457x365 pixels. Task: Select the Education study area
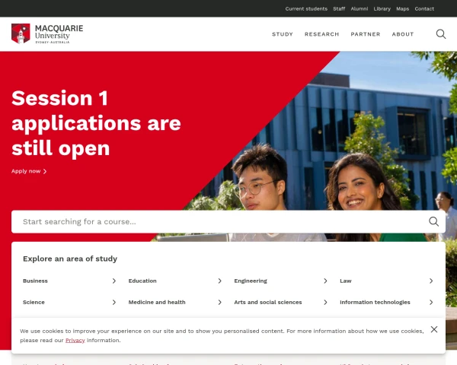click(142, 281)
